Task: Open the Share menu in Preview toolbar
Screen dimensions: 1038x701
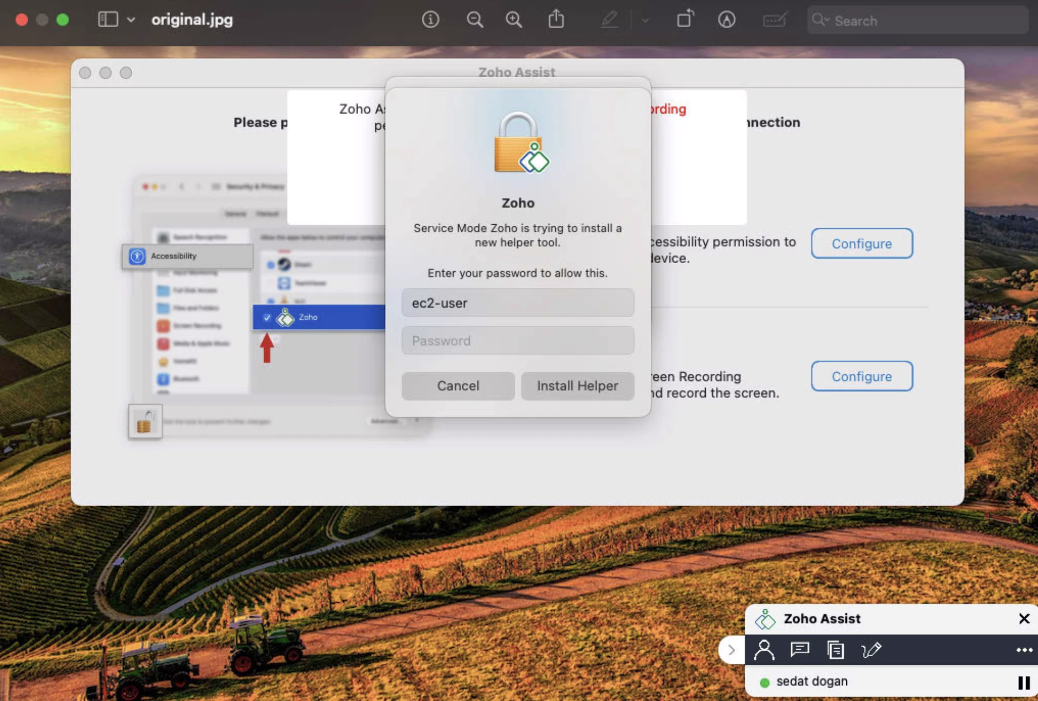Action: click(556, 19)
